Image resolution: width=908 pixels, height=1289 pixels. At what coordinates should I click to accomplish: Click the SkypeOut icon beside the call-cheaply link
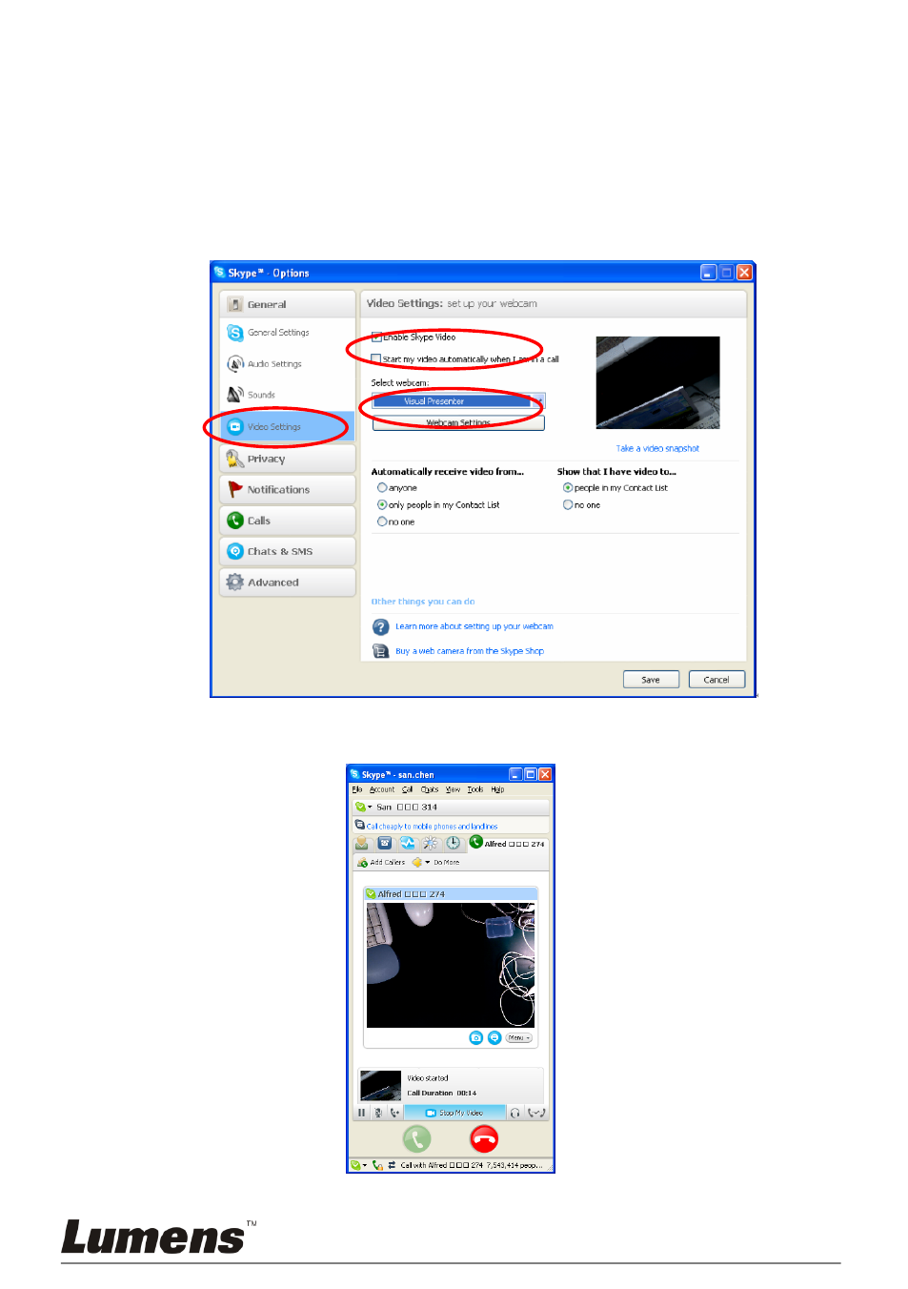359,825
